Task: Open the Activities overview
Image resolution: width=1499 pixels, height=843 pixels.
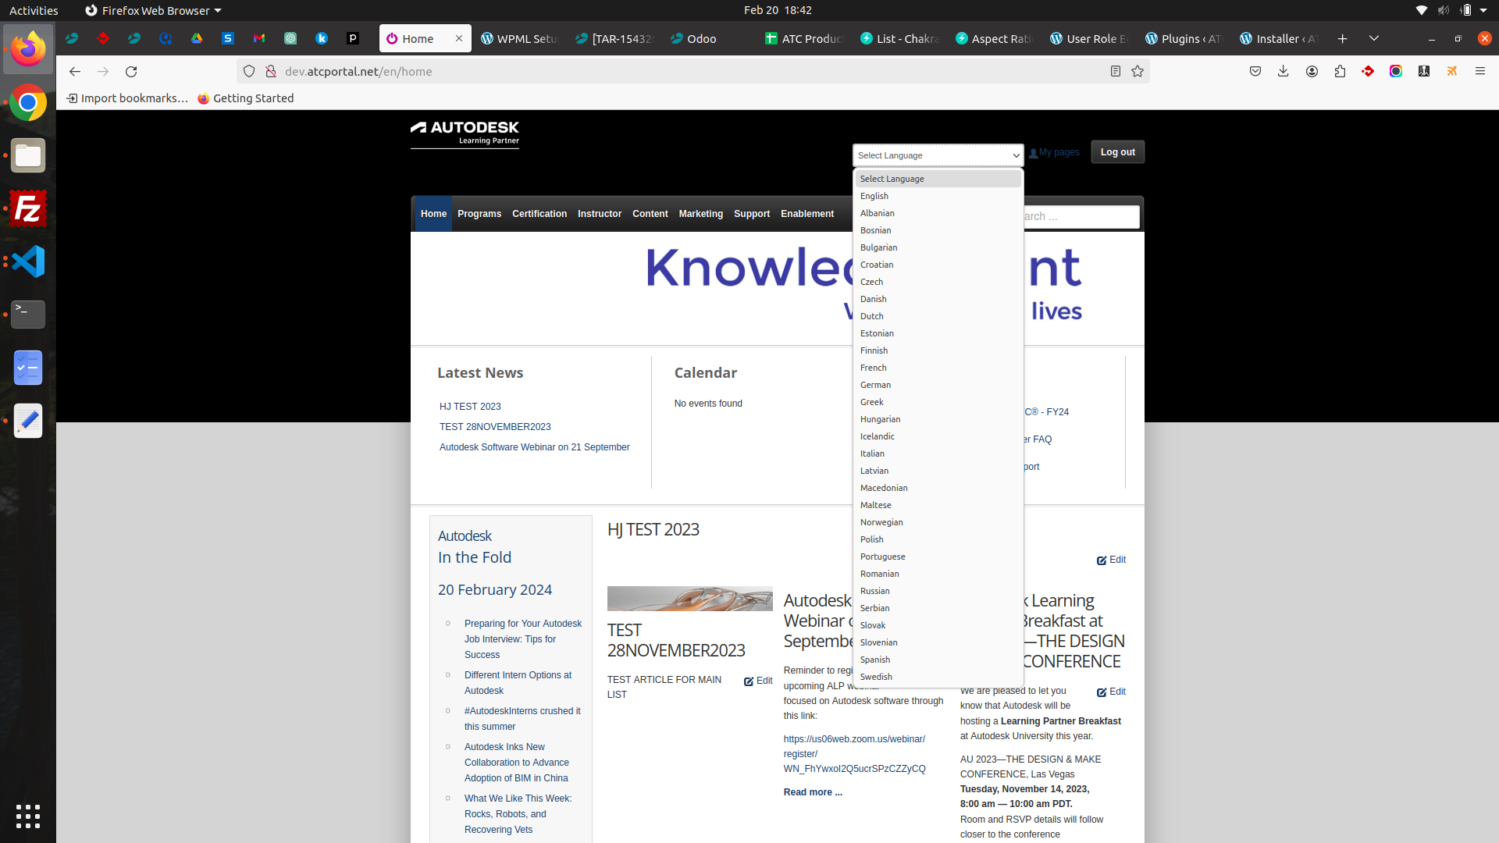Action: pyautogui.click(x=34, y=10)
